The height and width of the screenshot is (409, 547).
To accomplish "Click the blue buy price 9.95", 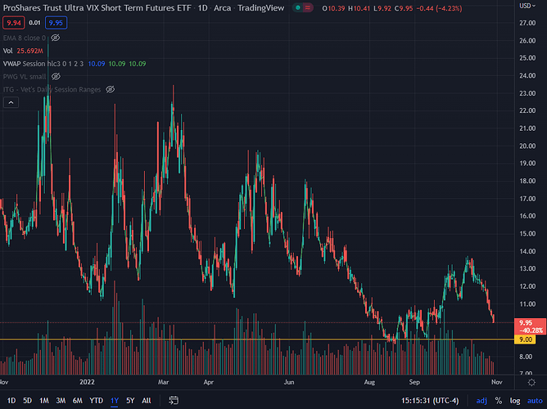I will click(x=56, y=23).
